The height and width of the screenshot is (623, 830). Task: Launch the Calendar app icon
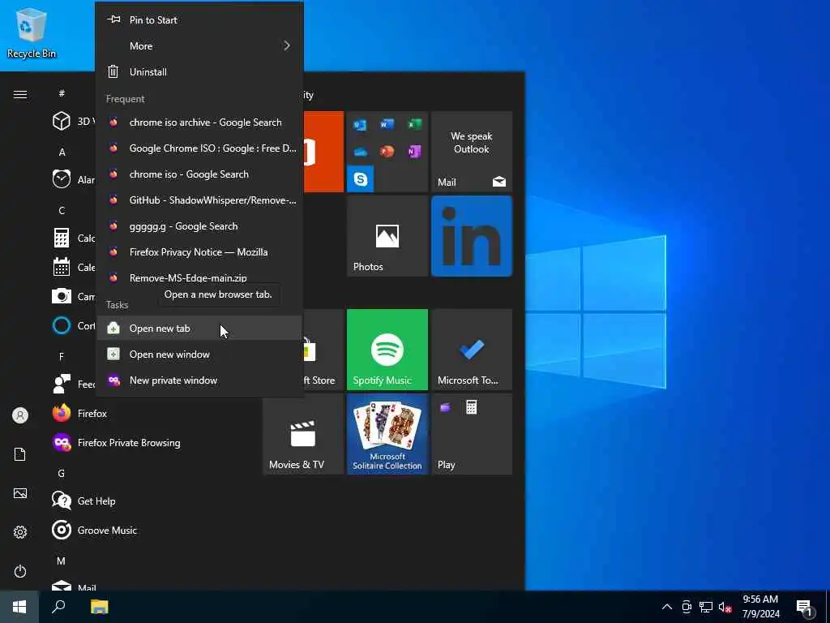(62, 267)
